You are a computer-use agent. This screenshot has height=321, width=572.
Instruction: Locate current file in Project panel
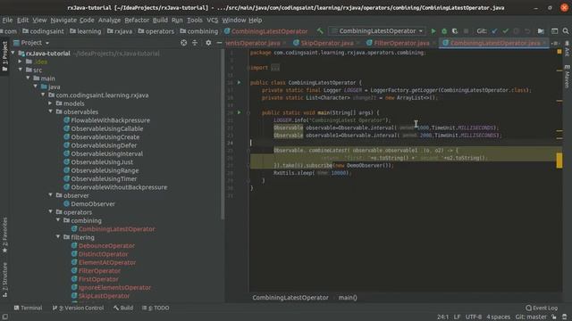tap(183, 43)
